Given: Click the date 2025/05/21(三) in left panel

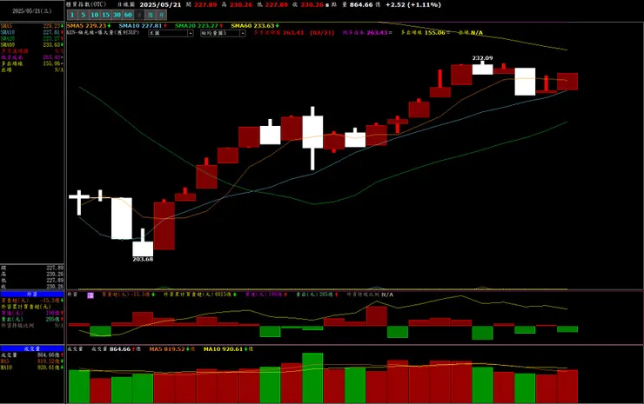Looking at the screenshot, I should pos(32,11).
